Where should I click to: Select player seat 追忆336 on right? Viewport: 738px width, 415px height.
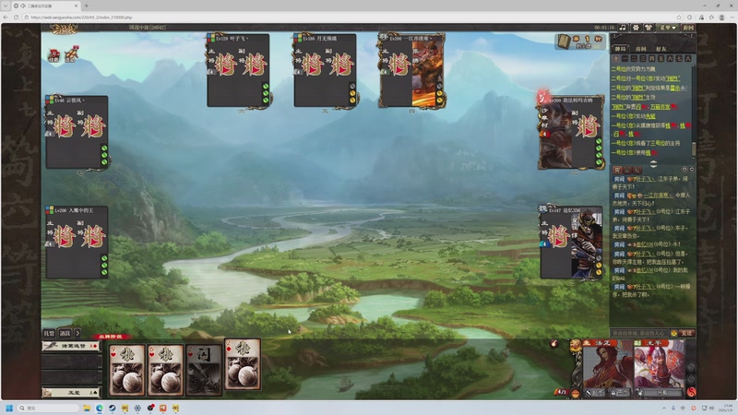click(571, 243)
